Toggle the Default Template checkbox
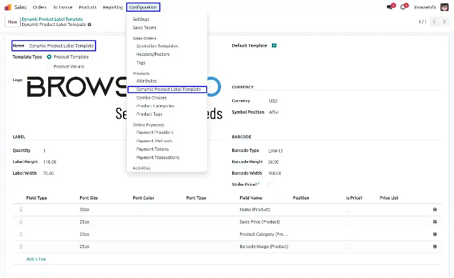This screenshot has width=454, height=278. click(274, 45)
